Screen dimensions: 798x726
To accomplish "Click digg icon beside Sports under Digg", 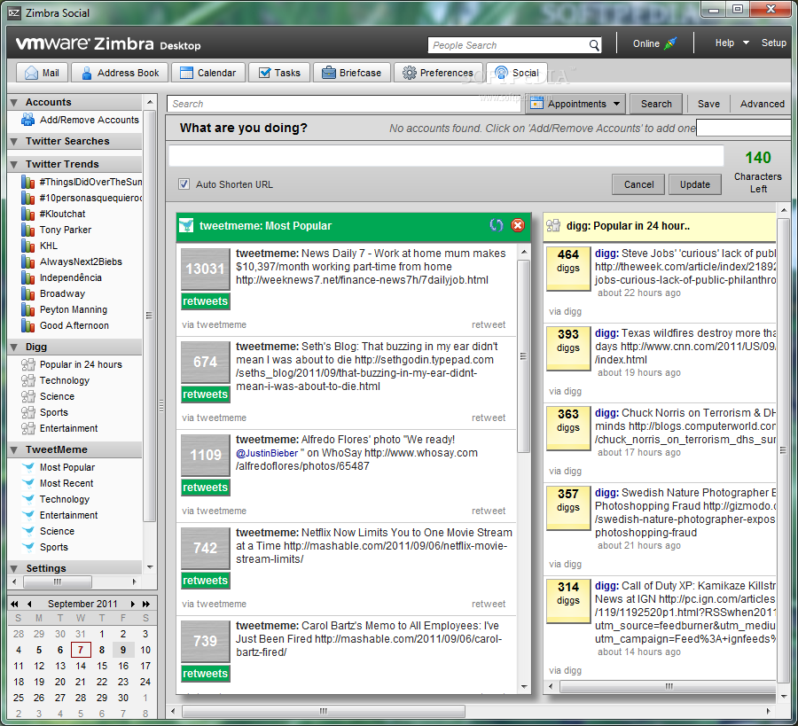I will tap(27, 412).
